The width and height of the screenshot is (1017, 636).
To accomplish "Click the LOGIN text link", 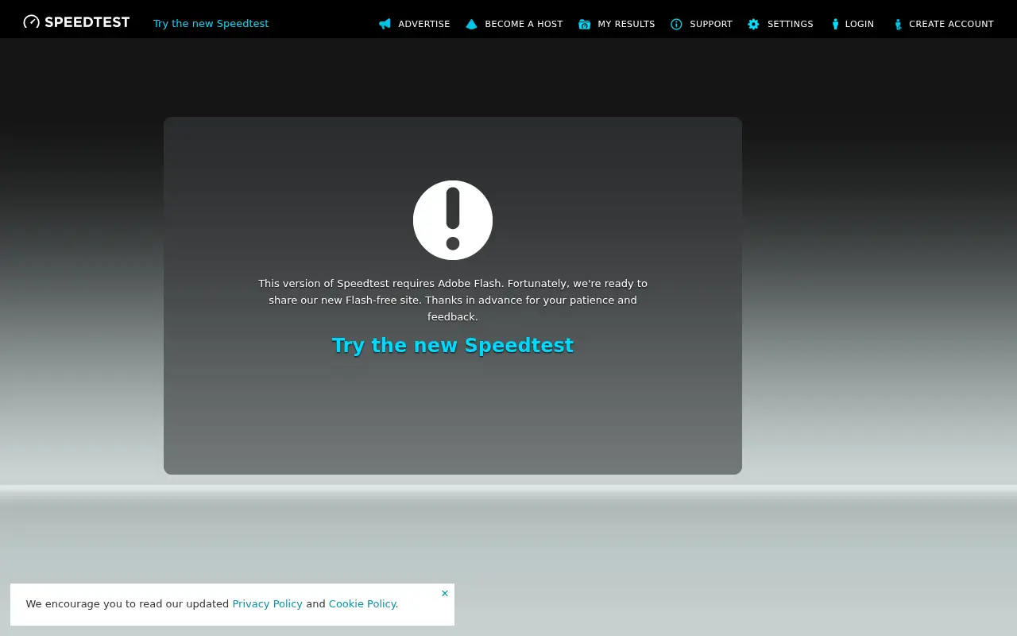I will [860, 24].
